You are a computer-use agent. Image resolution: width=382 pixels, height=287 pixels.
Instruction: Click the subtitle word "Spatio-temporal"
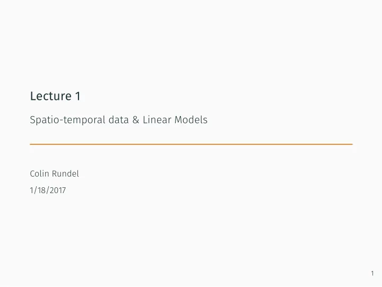tap(67, 120)
